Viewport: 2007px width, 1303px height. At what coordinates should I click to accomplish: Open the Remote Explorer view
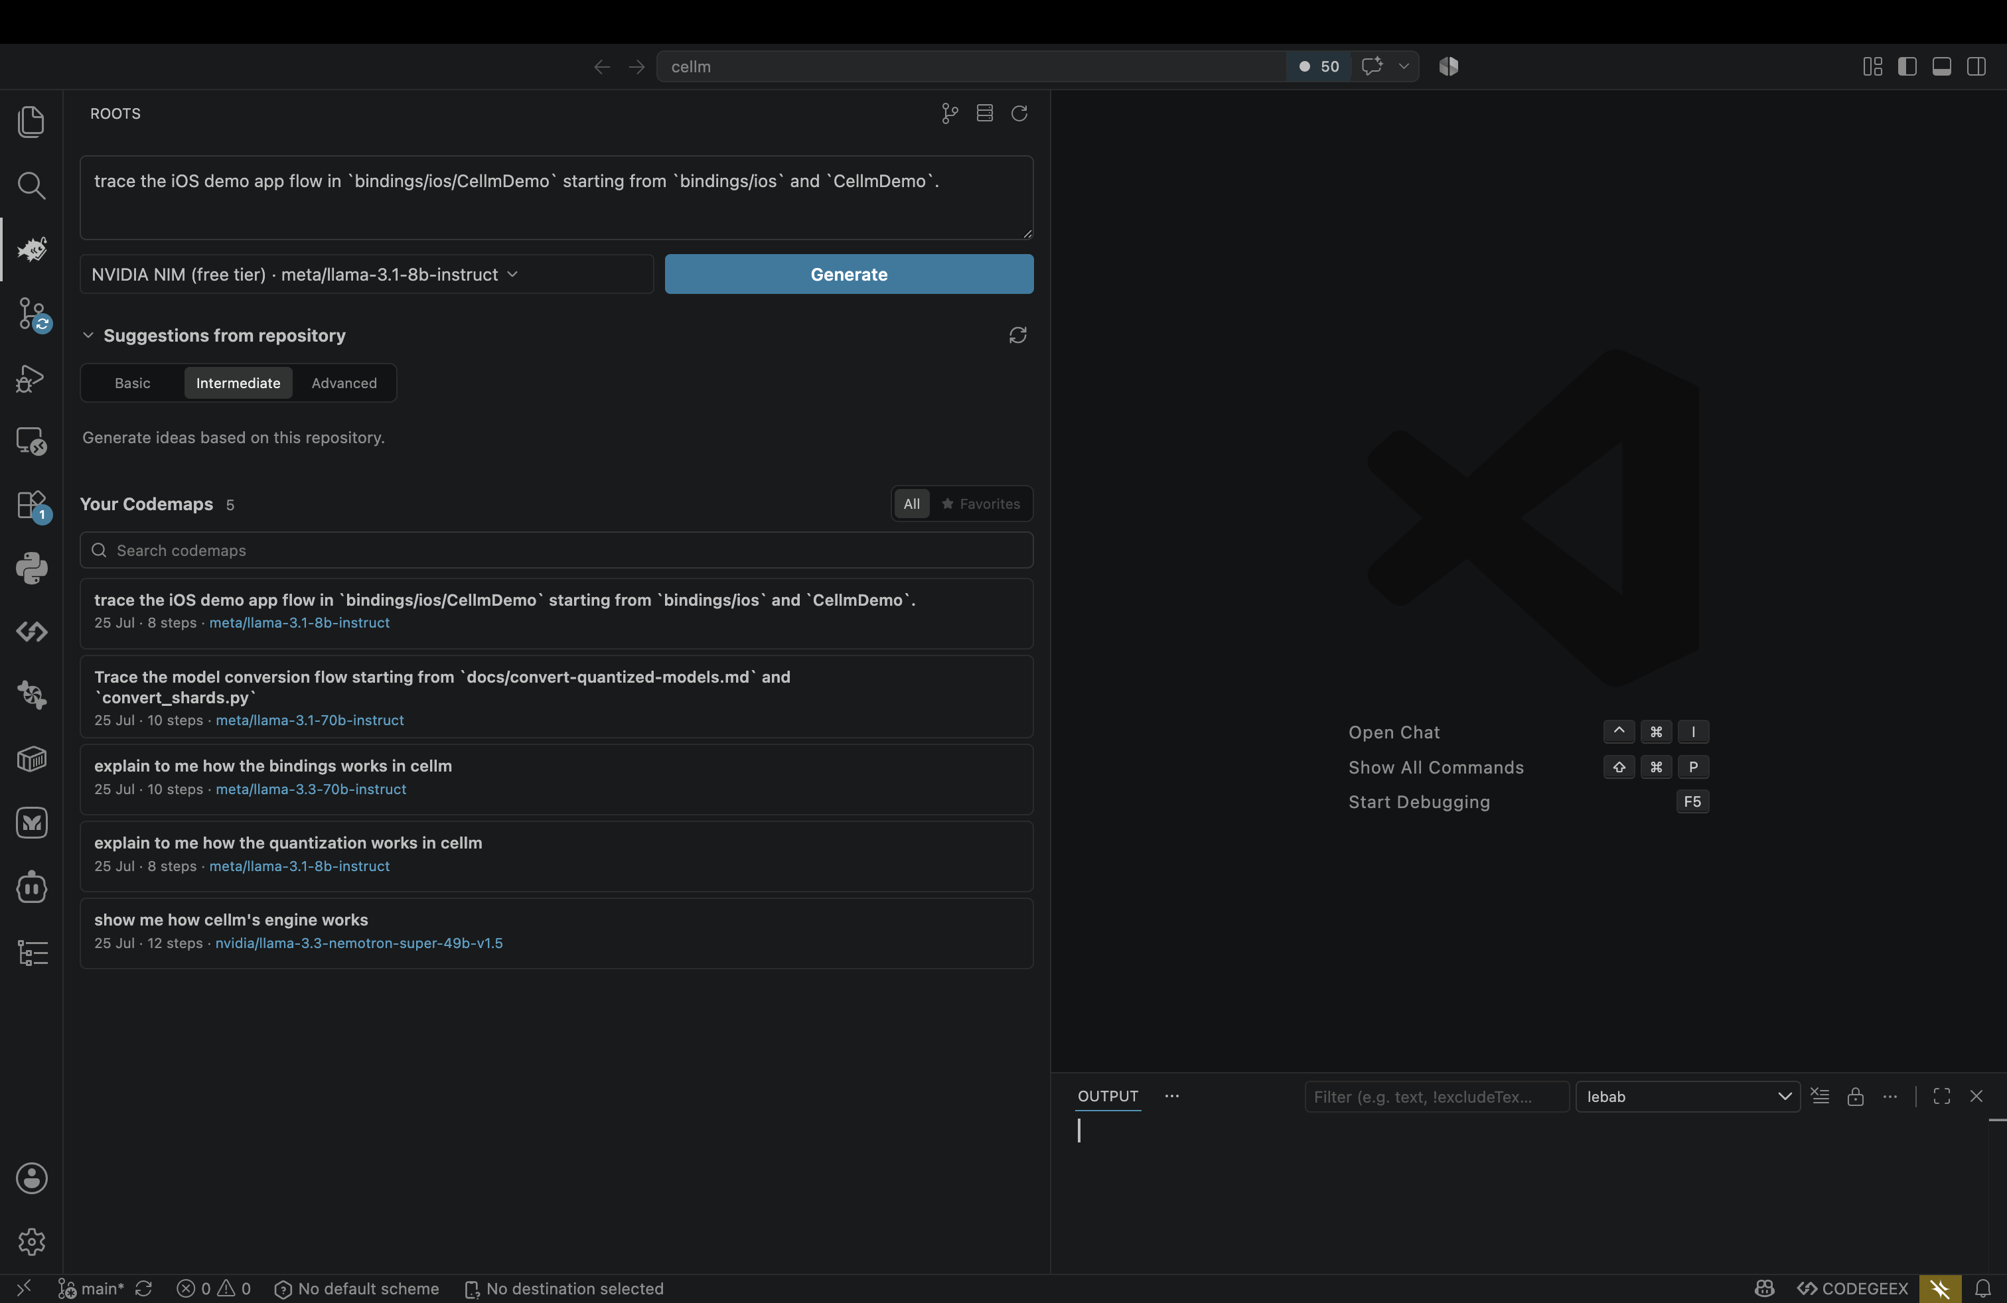[31, 442]
